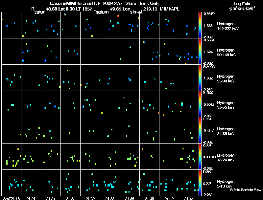The image size is (263, 200).
Task: Click the '219.13' longitude value
Action: coord(150,9)
